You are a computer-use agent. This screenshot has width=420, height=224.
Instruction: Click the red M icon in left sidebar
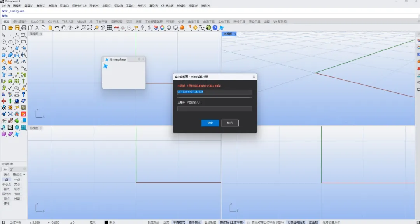(24, 114)
